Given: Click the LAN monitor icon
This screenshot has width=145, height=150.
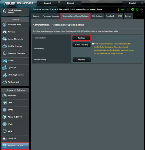Looking at the screenshot, I should tap(4, 103).
